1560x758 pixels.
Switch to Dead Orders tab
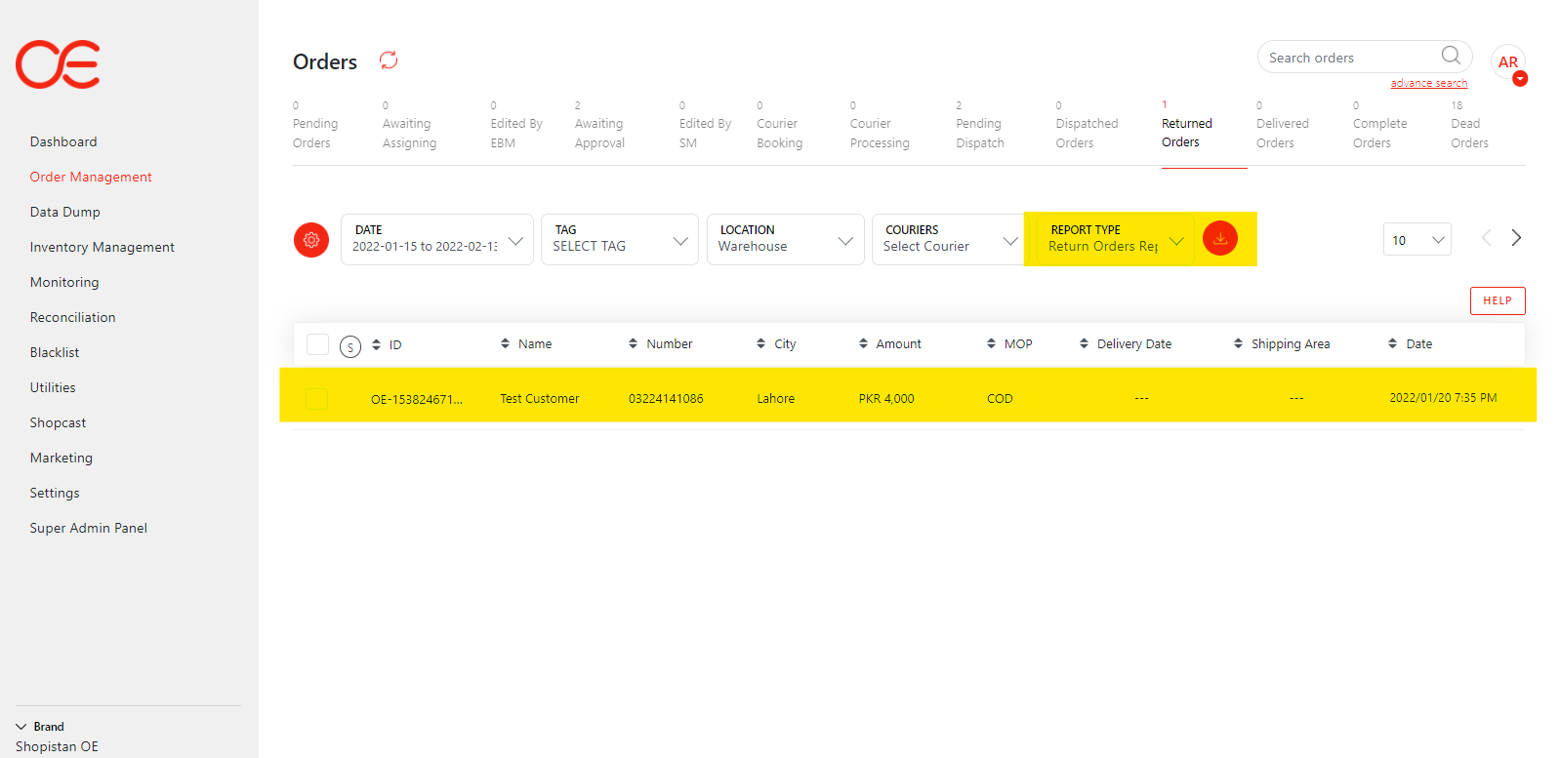point(1469,133)
